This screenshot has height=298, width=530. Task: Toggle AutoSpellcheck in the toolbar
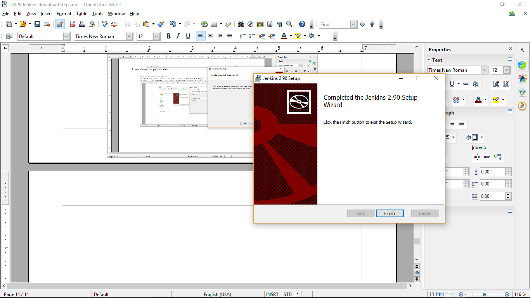click(x=114, y=24)
